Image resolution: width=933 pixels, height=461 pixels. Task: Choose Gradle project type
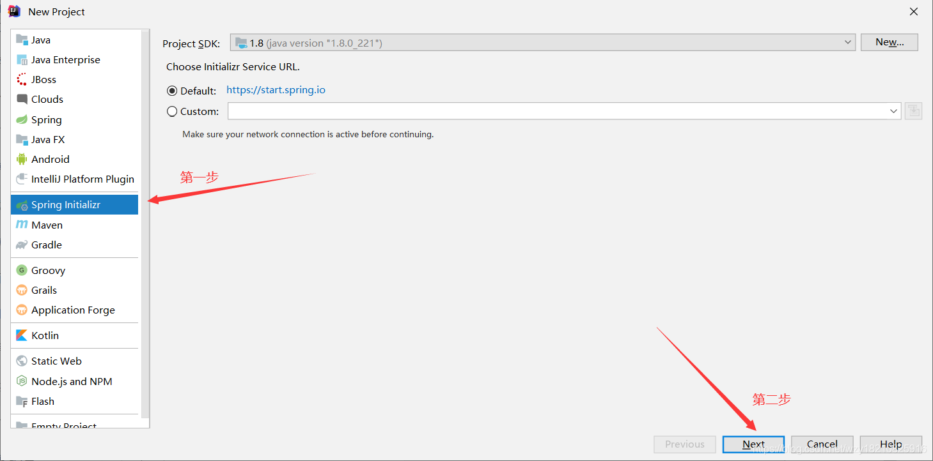coord(74,245)
